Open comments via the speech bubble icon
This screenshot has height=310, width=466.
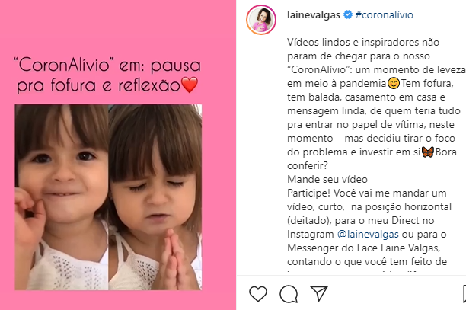tap(289, 294)
